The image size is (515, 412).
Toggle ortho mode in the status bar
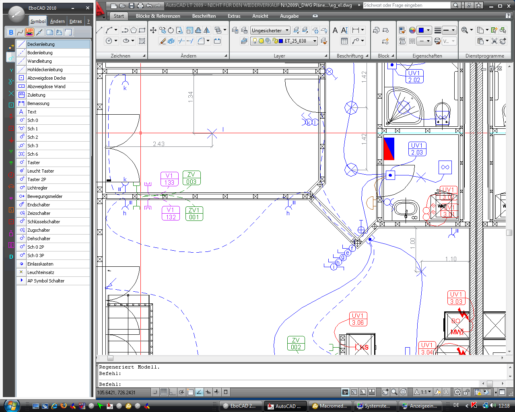[173, 392]
